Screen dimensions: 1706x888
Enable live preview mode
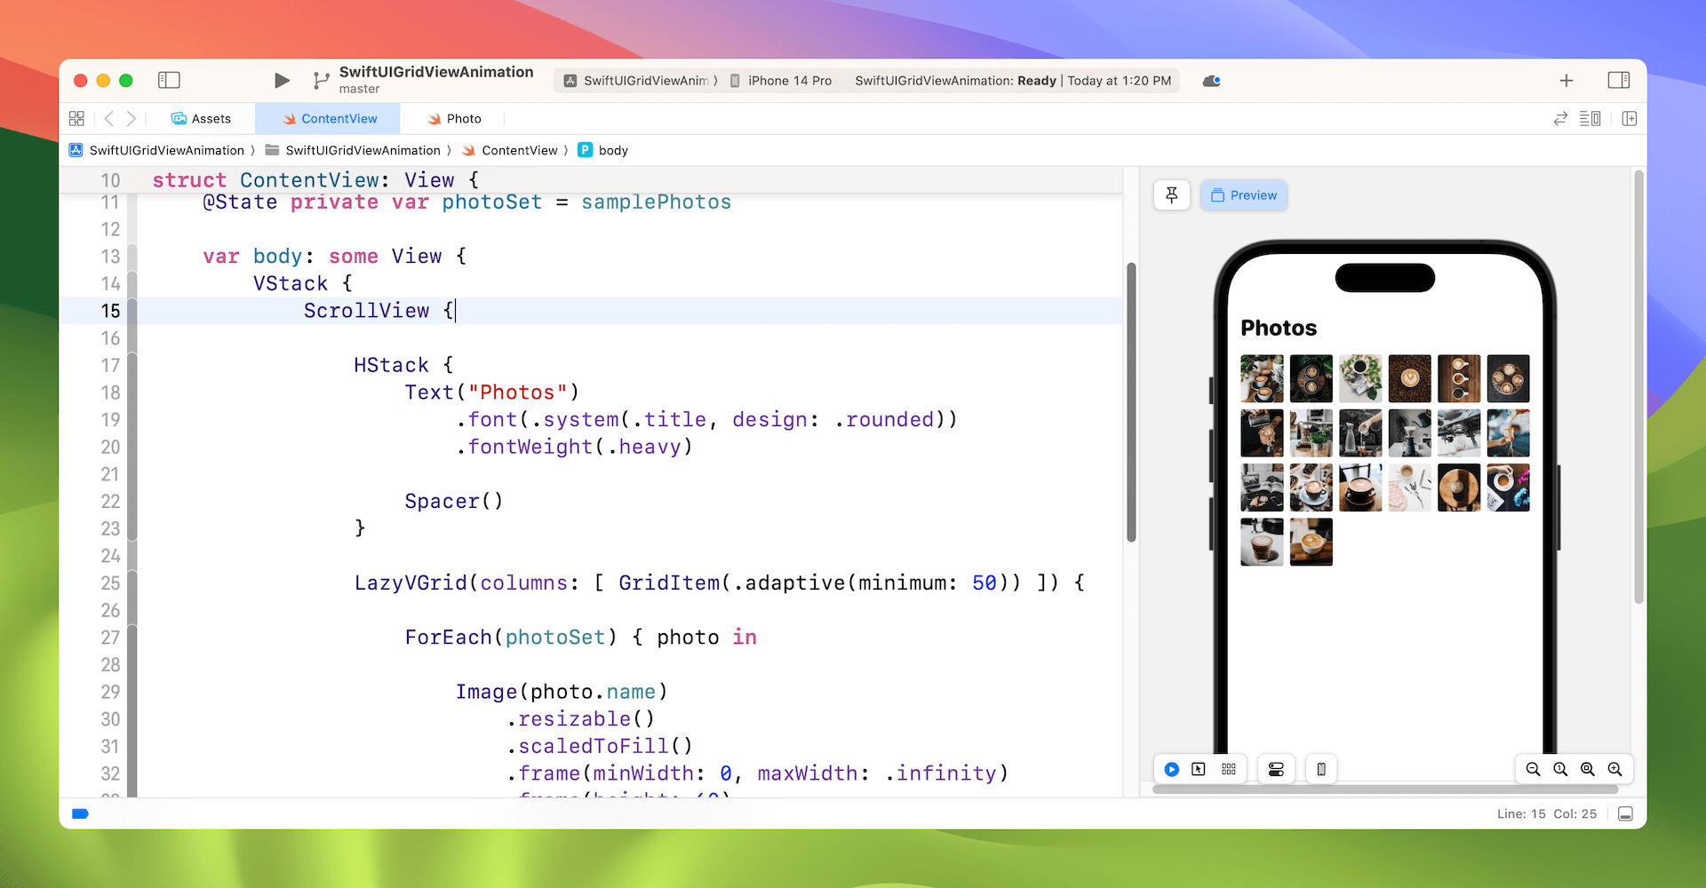point(1172,769)
